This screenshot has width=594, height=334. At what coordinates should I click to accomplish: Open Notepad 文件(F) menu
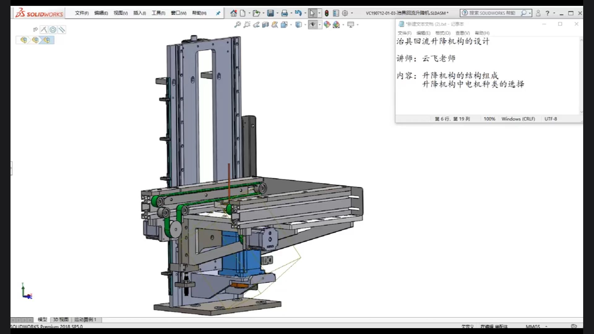[x=405, y=33]
